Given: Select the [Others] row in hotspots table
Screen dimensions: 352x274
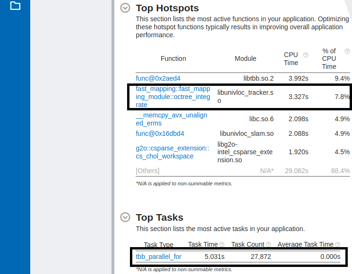Looking at the screenshot, I should (147, 171).
